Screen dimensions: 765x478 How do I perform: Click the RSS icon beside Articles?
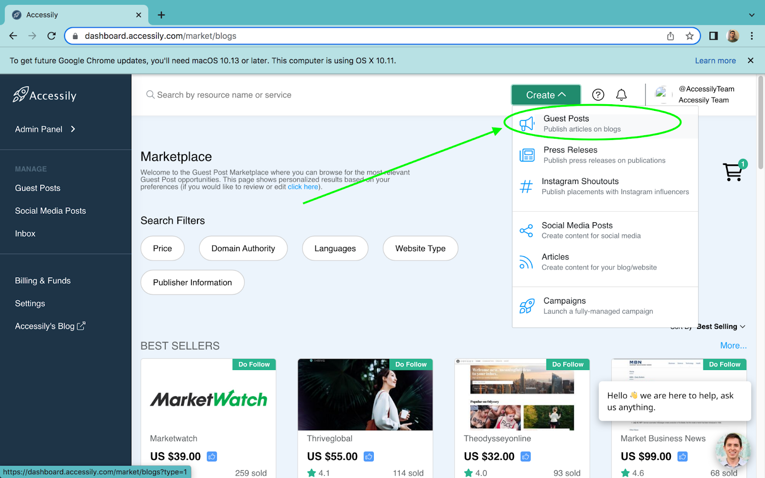526,262
